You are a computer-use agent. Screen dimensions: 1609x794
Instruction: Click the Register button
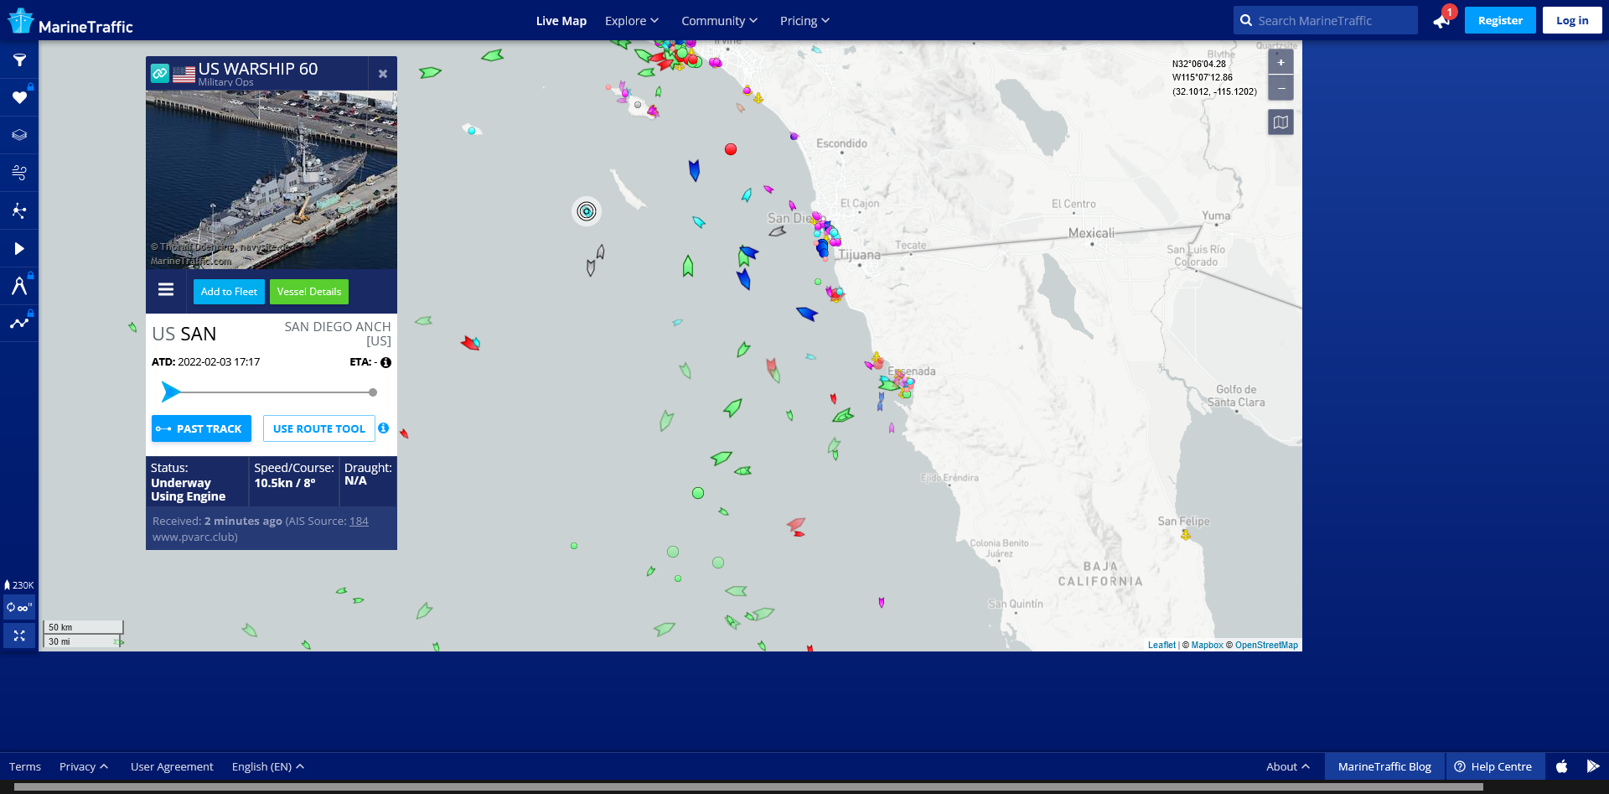point(1500,20)
